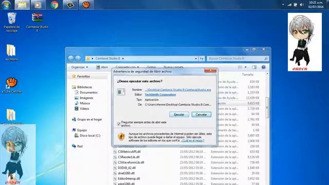This screenshot has width=329, height=185.
Task: Open the aTube Catcher taskbar icon
Action: (86, 5)
